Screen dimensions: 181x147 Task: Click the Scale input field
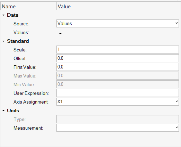[x=118, y=50]
